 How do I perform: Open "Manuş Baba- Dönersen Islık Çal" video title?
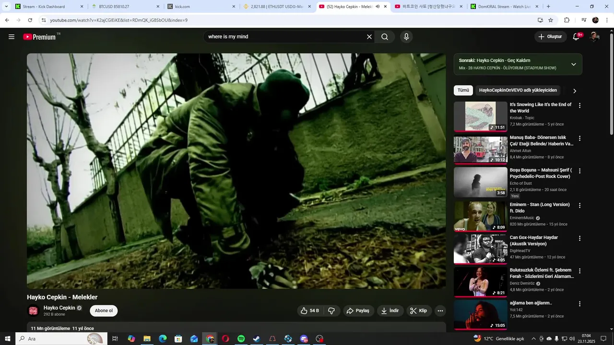coord(542,140)
